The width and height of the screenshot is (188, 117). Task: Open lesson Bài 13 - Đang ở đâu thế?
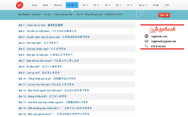coord(43,96)
